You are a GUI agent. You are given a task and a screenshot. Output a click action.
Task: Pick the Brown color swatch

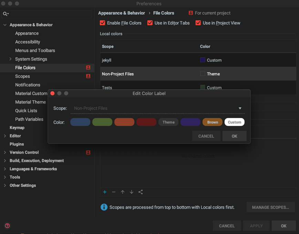click(213, 122)
